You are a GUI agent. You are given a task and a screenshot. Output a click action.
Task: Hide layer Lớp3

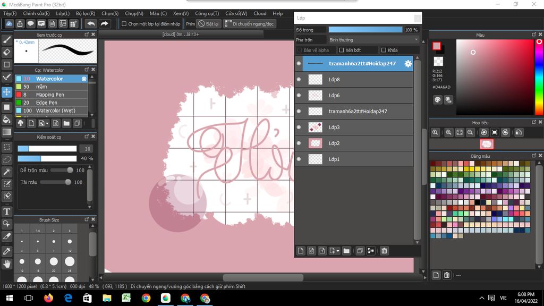[299, 127]
